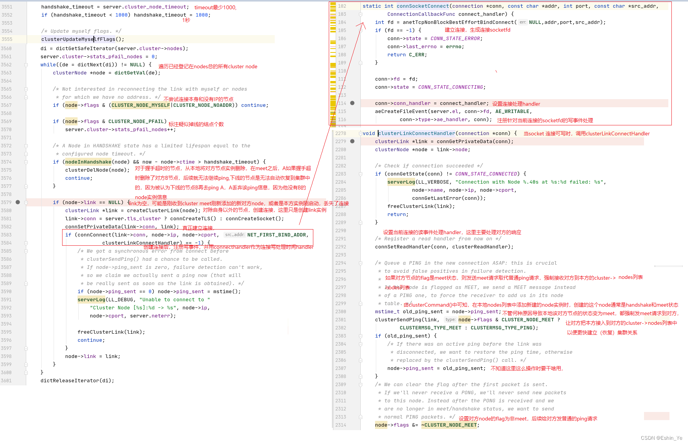This screenshot has height=444, width=688.
Task: Click ~CLUSTER_NODE_MEET on line 2314
Action: 449,425
